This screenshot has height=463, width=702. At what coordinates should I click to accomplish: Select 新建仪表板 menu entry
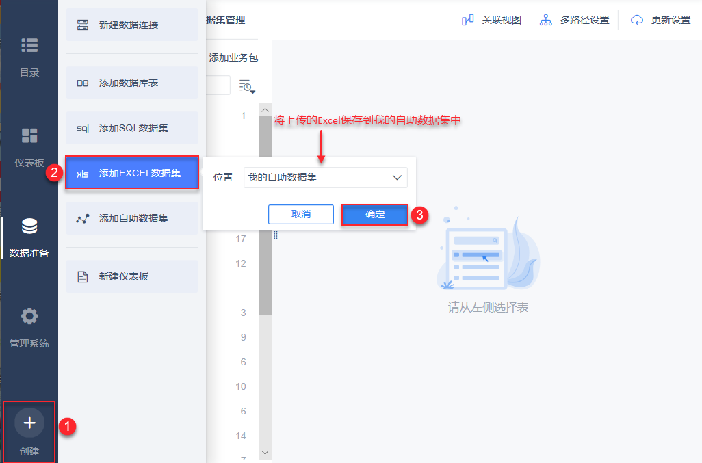(x=132, y=277)
